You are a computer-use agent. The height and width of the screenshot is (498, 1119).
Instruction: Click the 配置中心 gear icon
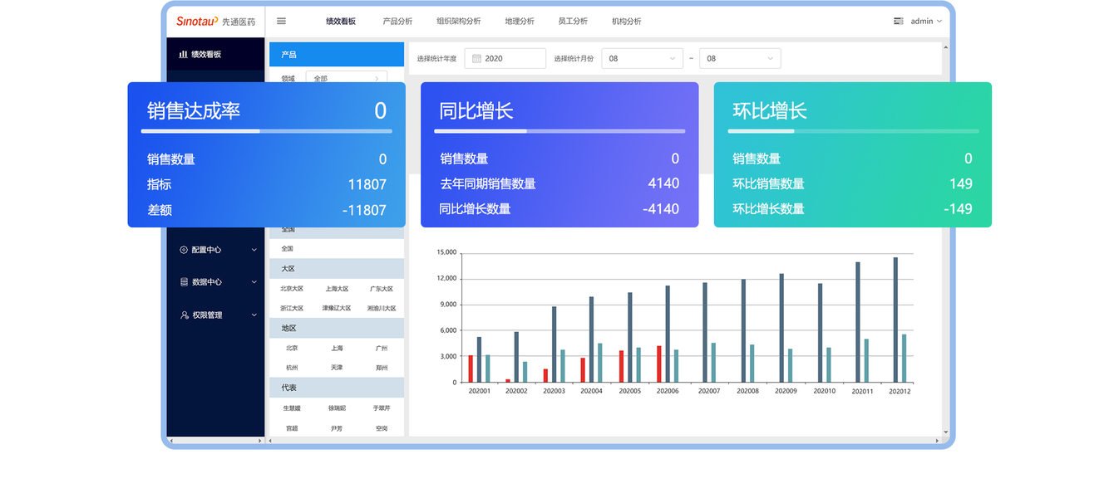click(184, 250)
